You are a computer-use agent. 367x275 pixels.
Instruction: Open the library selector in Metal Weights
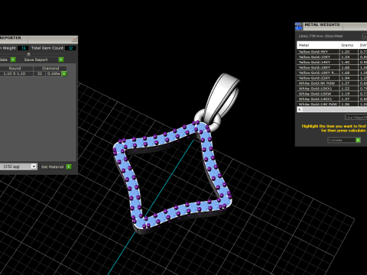coord(365,37)
